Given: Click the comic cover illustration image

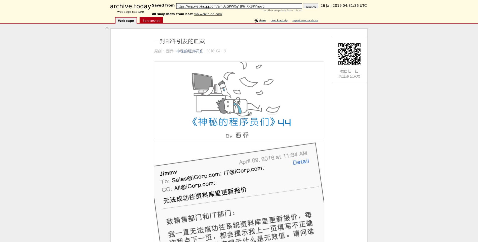Looking at the screenshot, I should click(239, 100).
